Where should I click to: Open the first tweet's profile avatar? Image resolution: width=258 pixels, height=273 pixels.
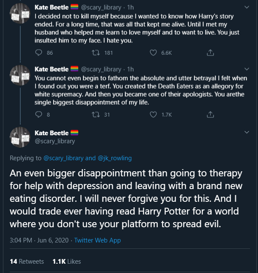pyautogui.click(x=20, y=14)
